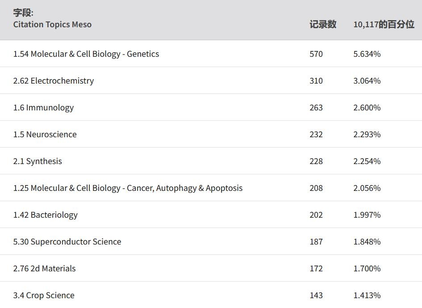The image size is (422, 308).
Task: Select the 5.30 Superconductor Science topic
Action: [67, 241]
